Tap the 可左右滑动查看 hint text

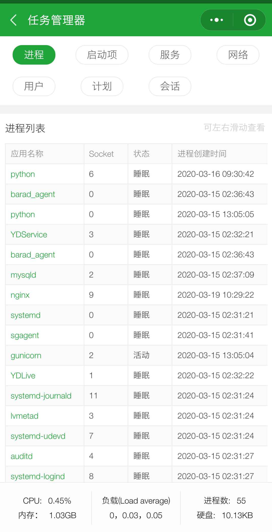(x=234, y=128)
